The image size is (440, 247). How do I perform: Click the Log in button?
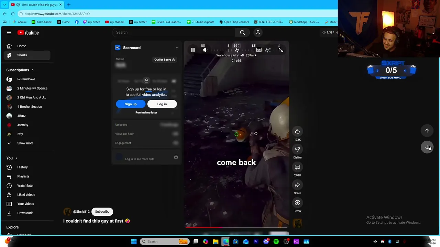(x=162, y=104)
